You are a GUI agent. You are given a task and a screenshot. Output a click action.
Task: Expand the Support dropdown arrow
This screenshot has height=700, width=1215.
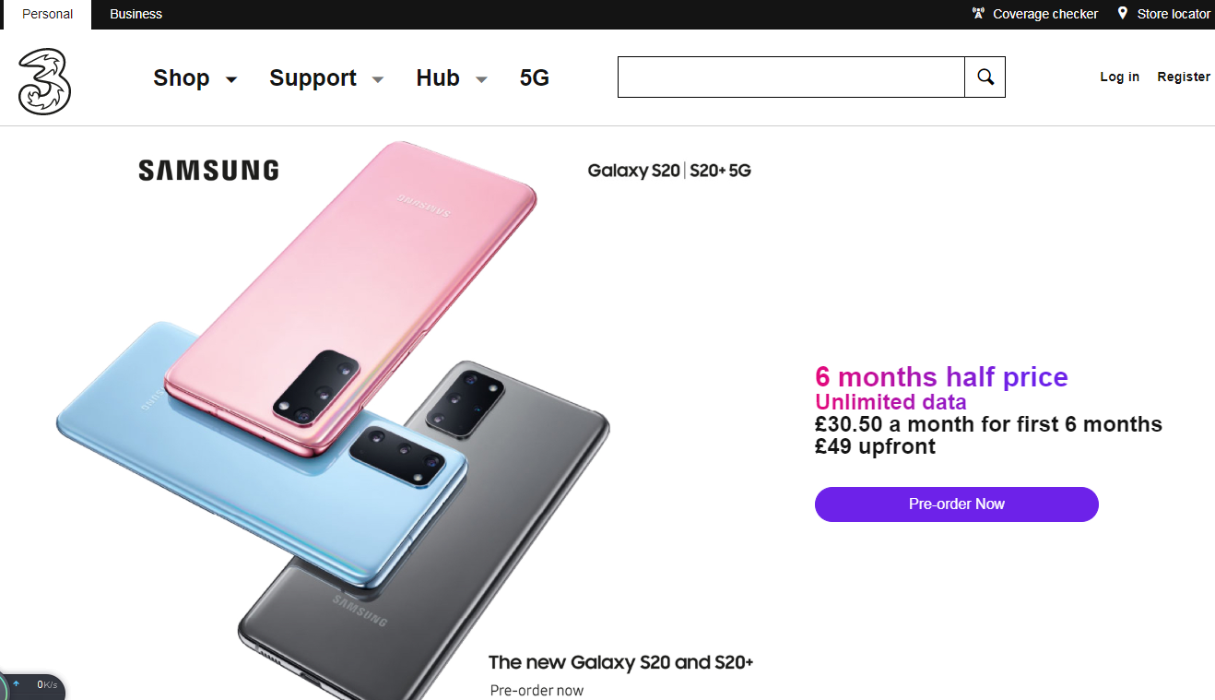click(x=378, y=80)
